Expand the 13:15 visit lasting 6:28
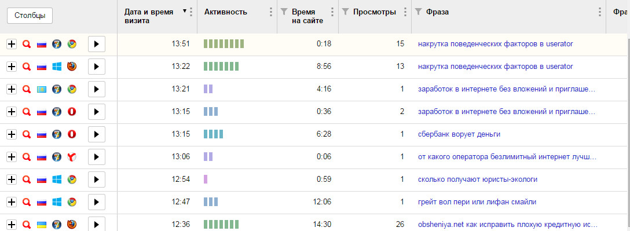630x231 pixels. click(x=12, y=134)
